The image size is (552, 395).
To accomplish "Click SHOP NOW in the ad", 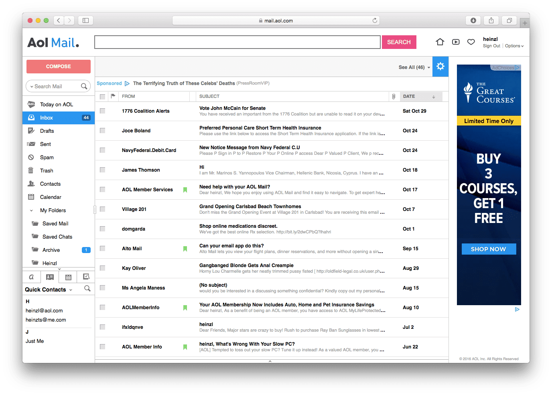I will (x=489, y=249).
